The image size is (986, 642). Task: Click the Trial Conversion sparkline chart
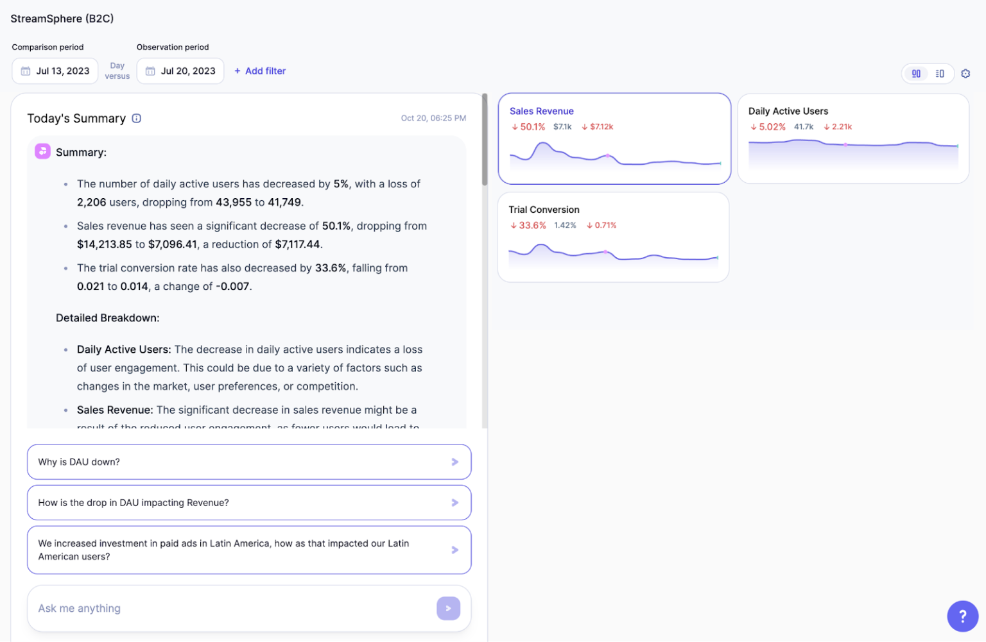tap(614, 255)
